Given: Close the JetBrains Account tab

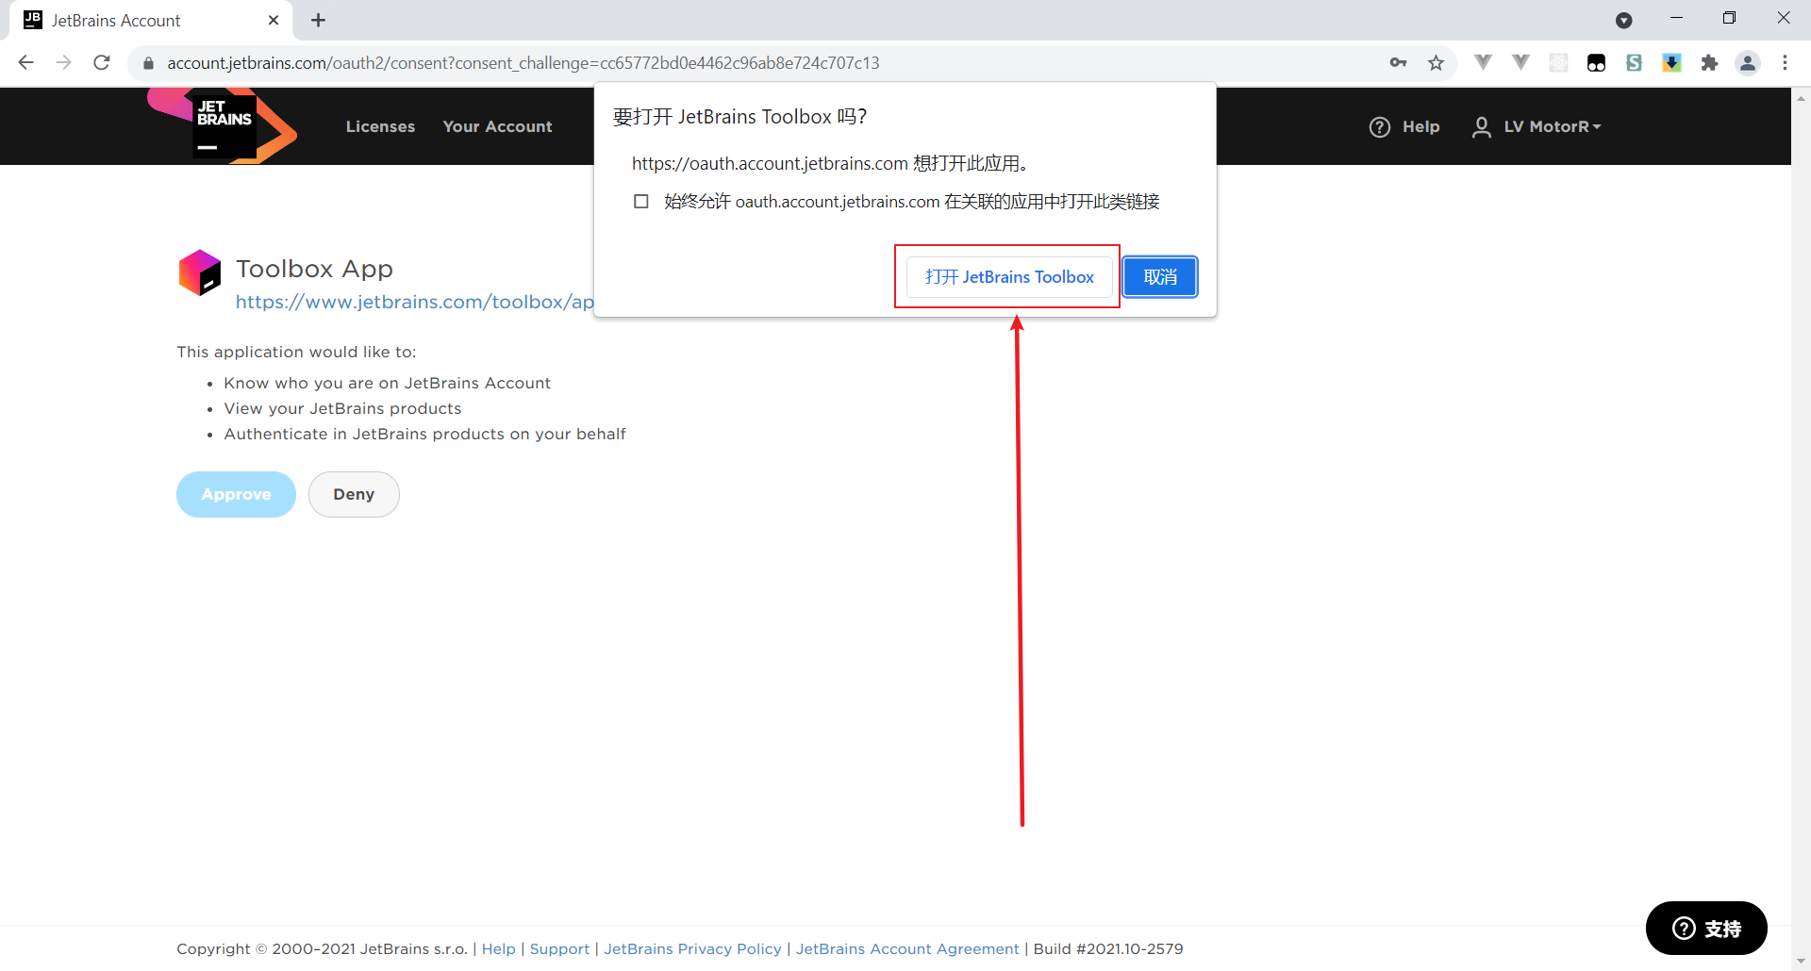Looking at the screenshot, I should point(274,20).
